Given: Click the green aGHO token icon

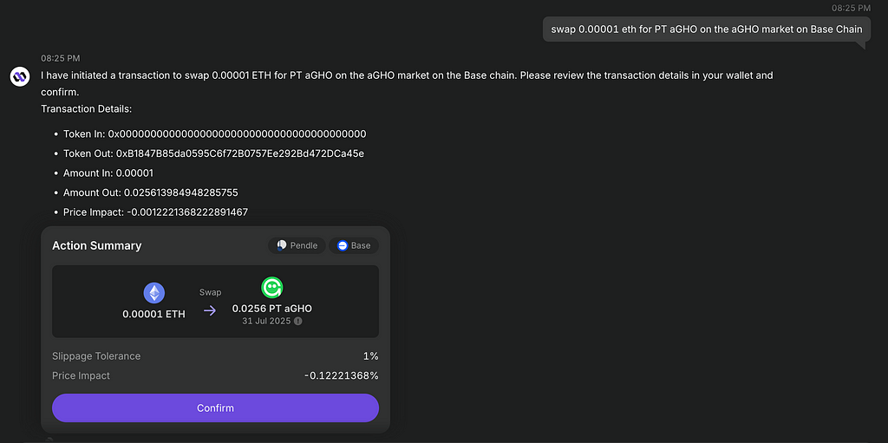Looking at the screenshot, I should point(271,288).
